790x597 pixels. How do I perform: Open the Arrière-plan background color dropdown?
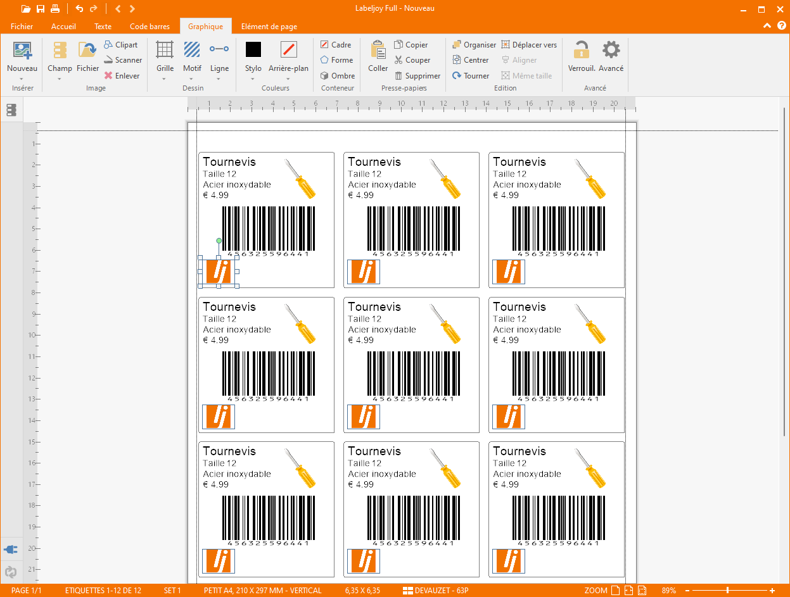pyautogui.click(x=288, y=79)
